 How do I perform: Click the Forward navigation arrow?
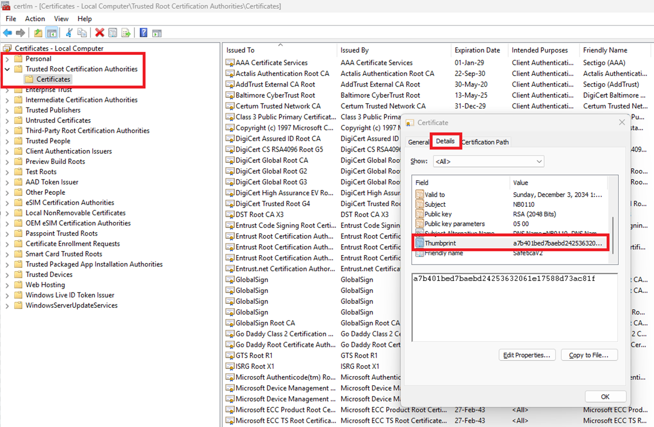click(x=20, y=33)
